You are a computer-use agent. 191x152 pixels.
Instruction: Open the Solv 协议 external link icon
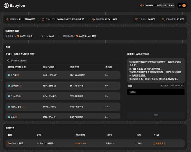(21, 86)
